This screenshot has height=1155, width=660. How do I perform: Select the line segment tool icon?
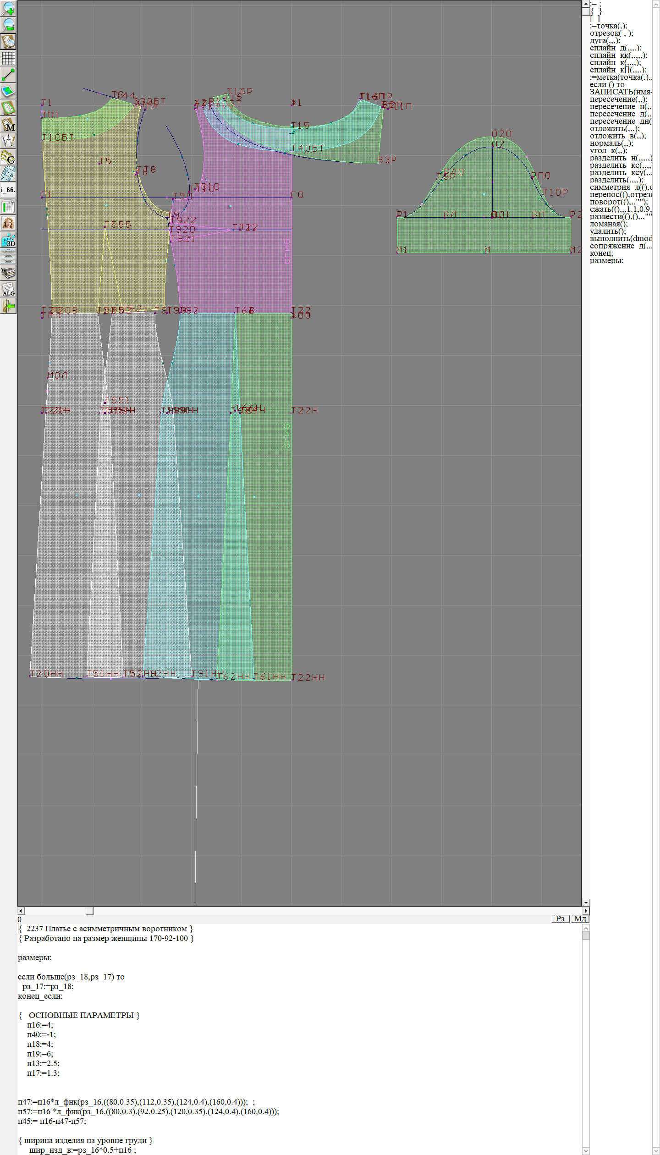coord(8,75)
